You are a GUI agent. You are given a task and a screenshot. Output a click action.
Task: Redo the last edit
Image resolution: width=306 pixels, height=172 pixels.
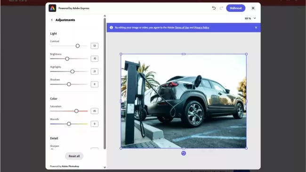(x=221, y=8)
